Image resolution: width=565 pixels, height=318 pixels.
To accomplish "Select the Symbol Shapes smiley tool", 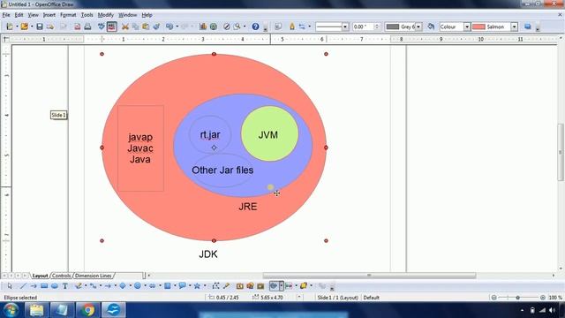I will coord(138,286).
